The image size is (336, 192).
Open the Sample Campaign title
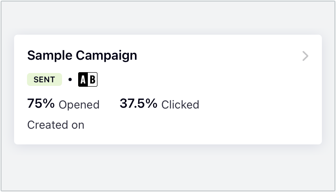[x=82, y=55]
